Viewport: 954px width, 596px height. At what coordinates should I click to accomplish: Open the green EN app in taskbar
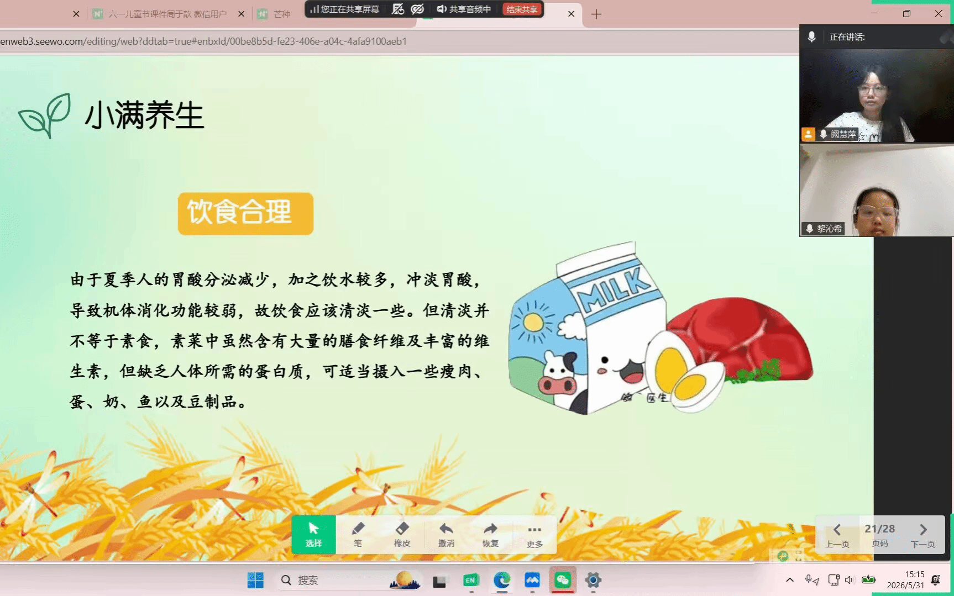point(470,580)
